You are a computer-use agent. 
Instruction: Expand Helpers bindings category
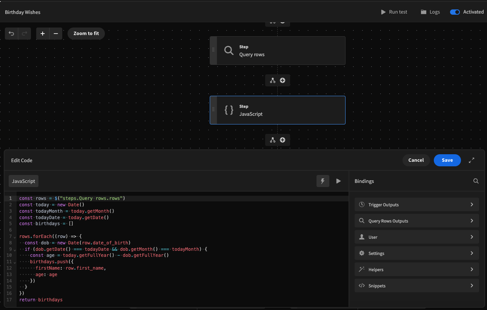tap(416, 269)
